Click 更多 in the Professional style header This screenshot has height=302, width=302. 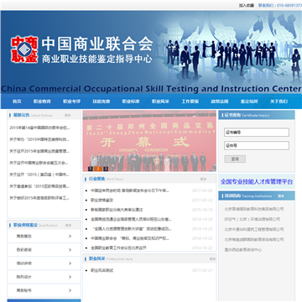click(x=212, y=259)
